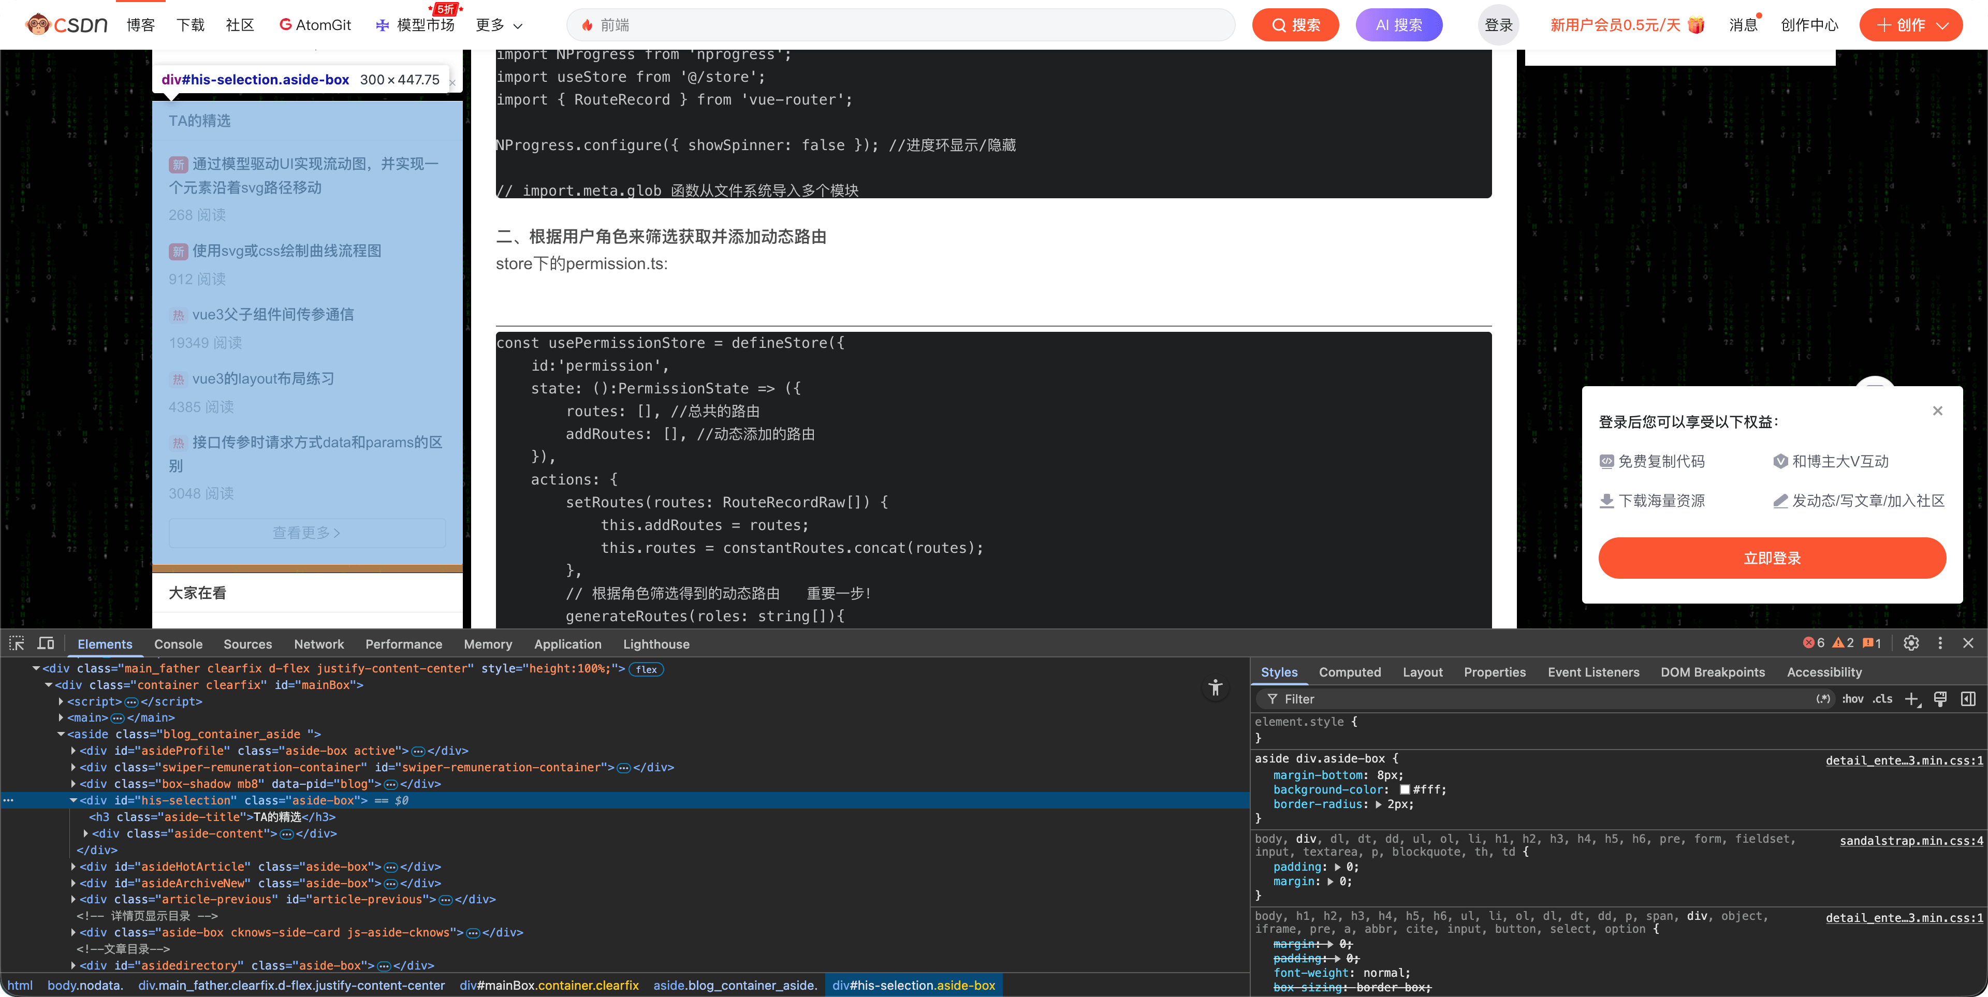Click the orange 搜索 button
This screenshot has width=1988, height=997.
tap(1295, 25)
